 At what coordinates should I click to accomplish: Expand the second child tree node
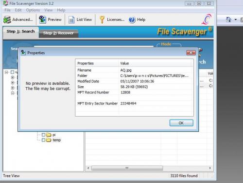coord(13,83)
